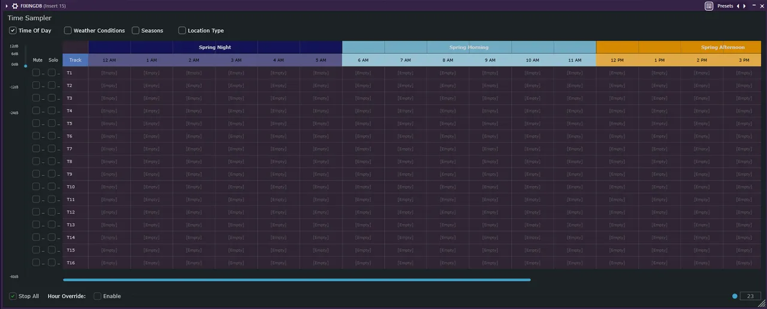This screenshot has height=309, width=767.
Task: Click the Empty cell for T1 at 12 AM
Action: pos(109,73)
